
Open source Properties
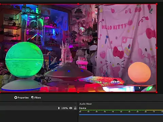click(21, 98)
